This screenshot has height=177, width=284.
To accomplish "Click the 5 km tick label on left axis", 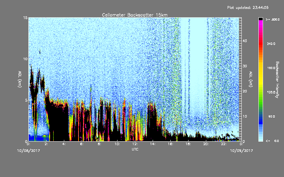I will coord(26,100).
